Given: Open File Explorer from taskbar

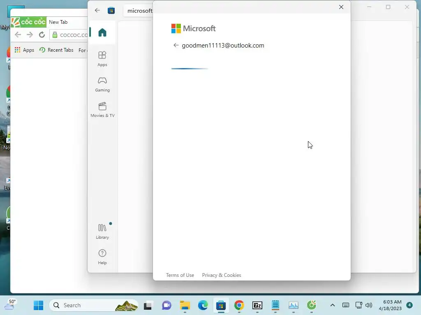Looking at the screenshot, I should pos(185,305).
